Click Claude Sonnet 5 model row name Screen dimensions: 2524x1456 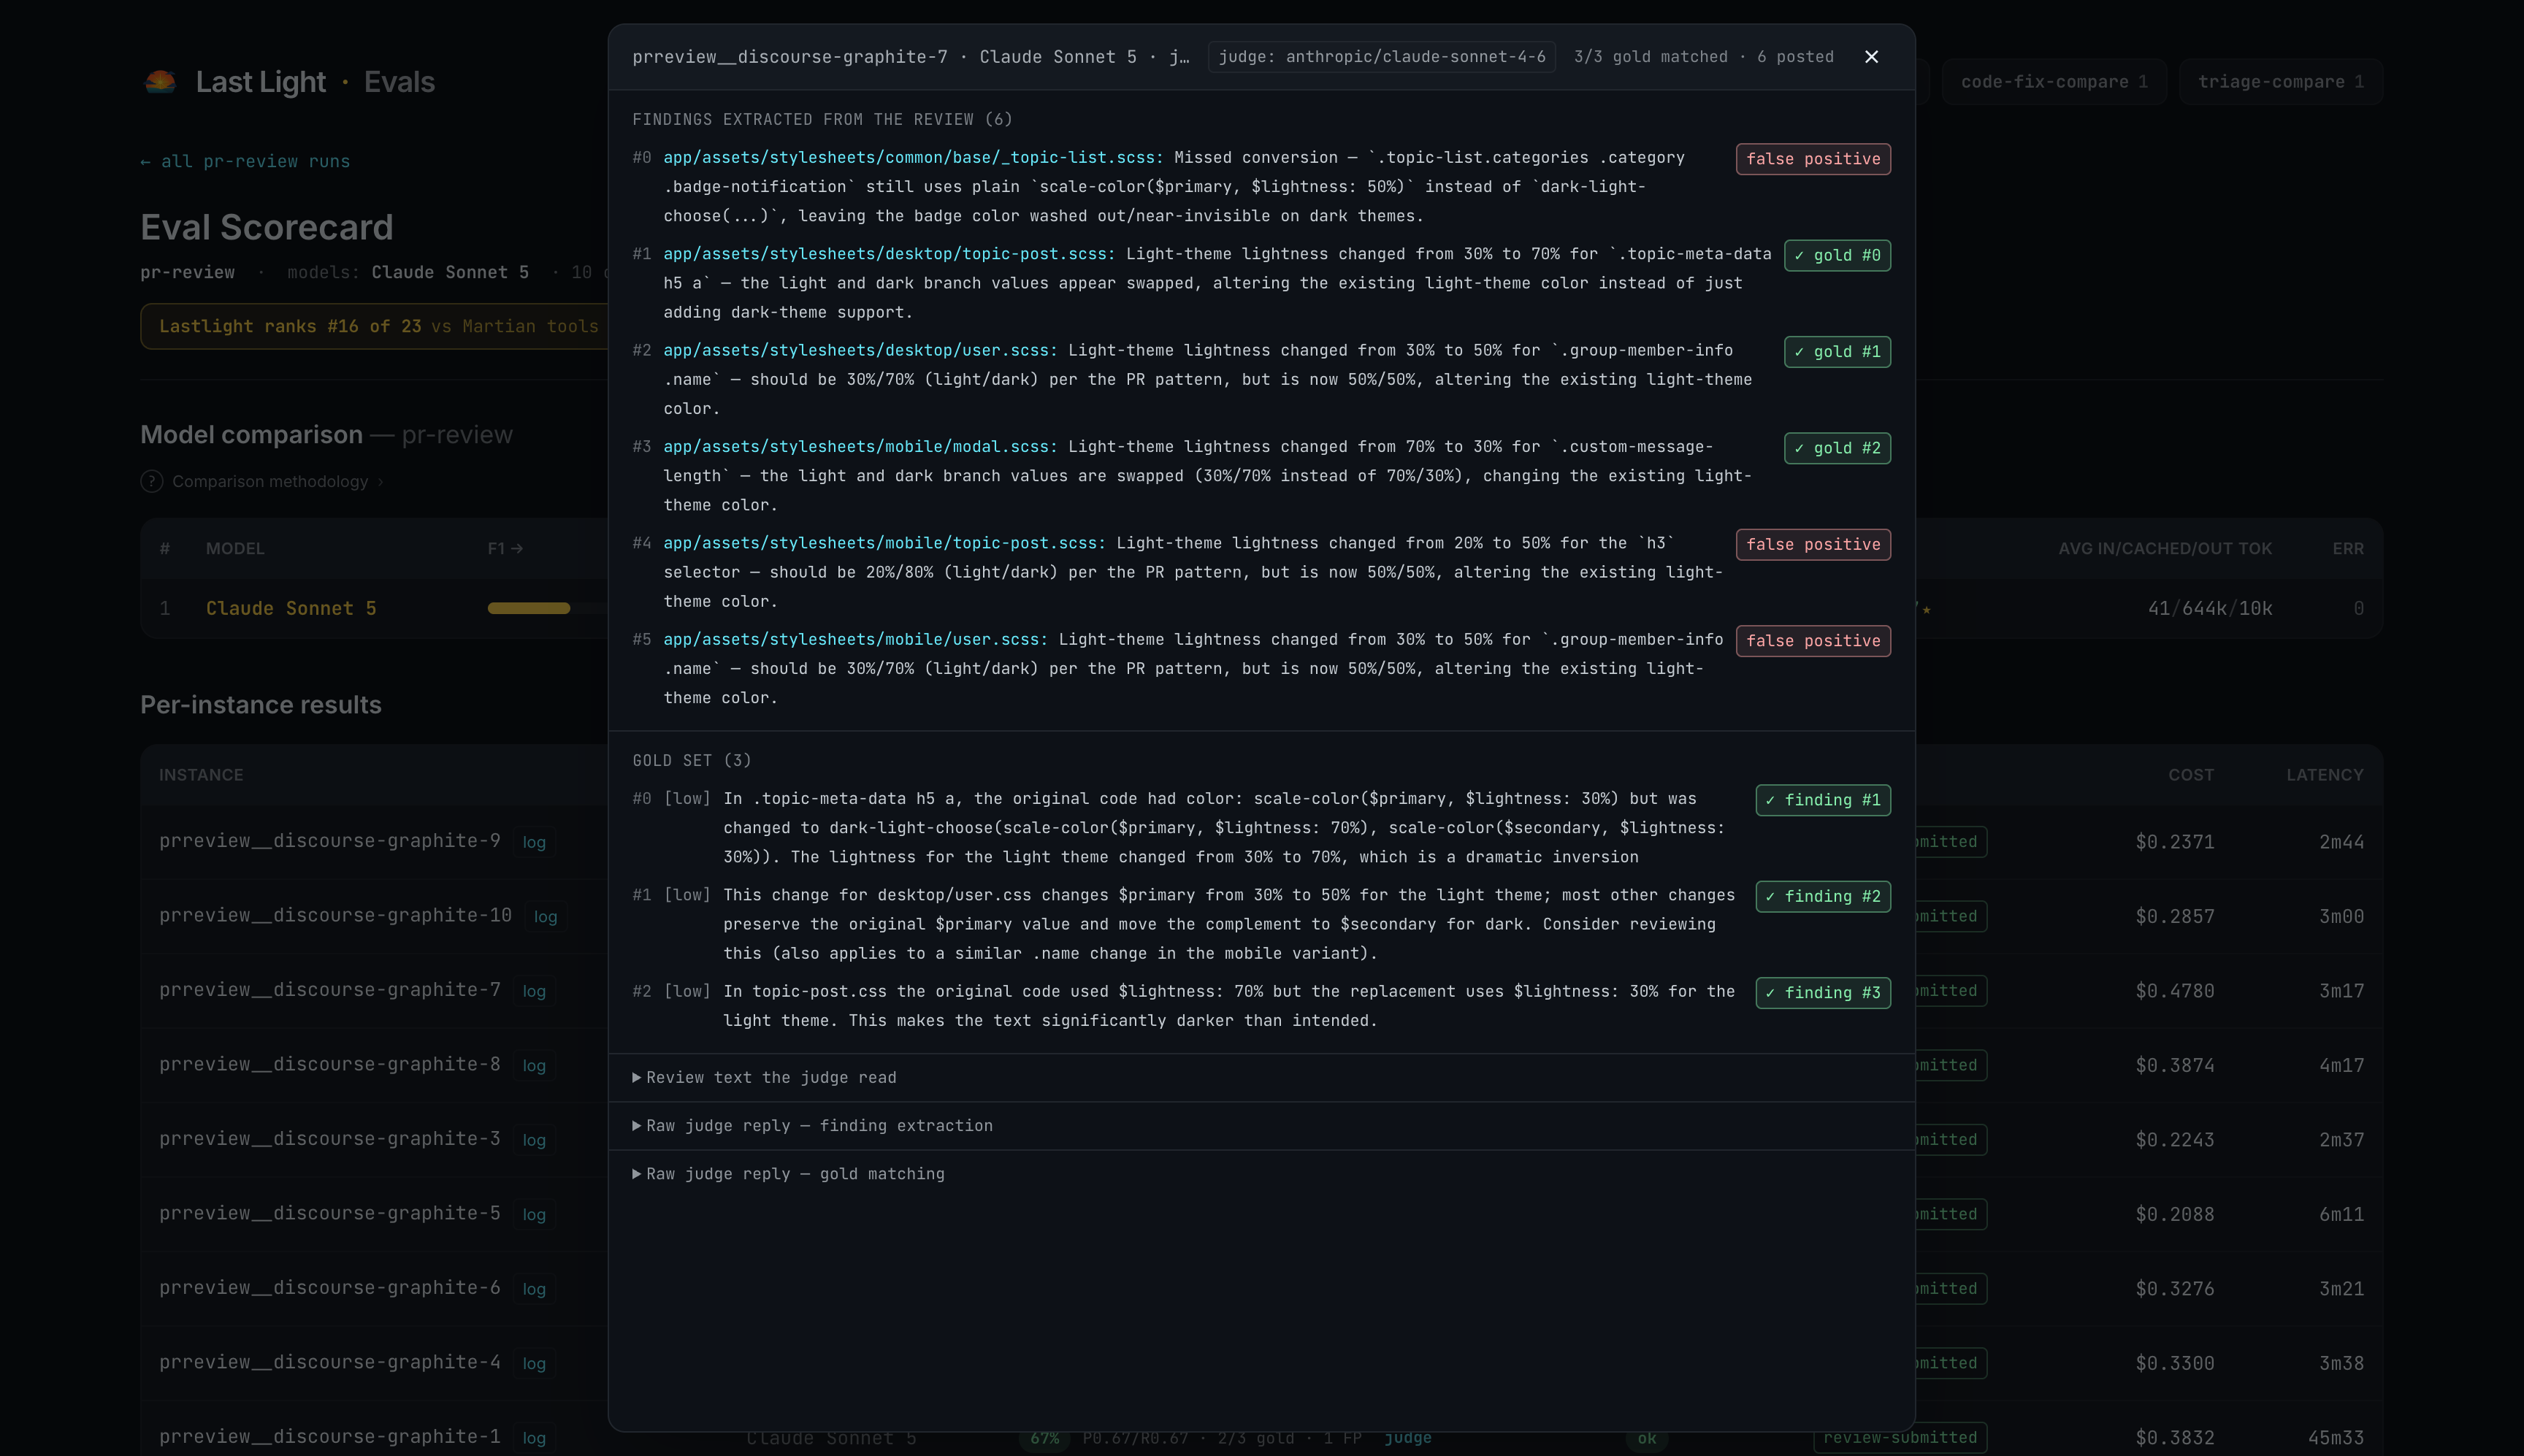291,608
